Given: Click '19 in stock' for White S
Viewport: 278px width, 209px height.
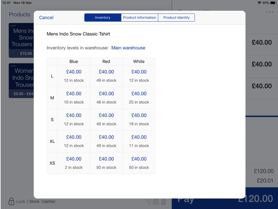Looking at the screenshot, I should [x=139, y=124].
